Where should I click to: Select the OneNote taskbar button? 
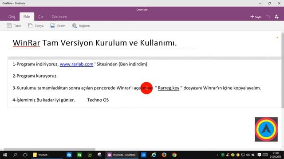pyautogui.click(x=122, y=155)
